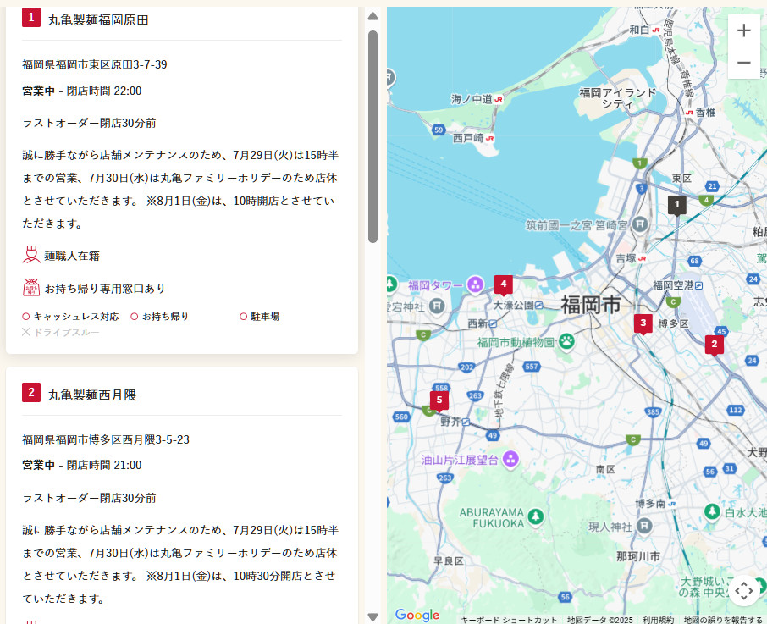Click the 福岡市動植物園 paw icon
This screenshot has height=624, width=767.
[566, 341]
